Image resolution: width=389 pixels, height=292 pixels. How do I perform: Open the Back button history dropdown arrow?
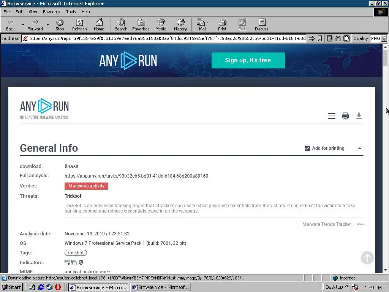(23, 25)
